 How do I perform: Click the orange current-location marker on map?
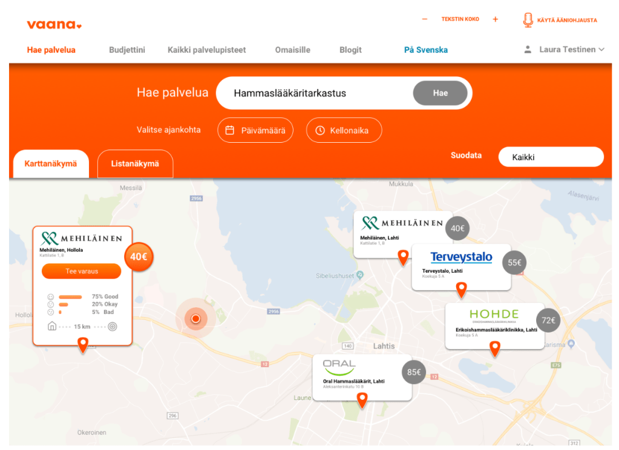pyautogui.click(x=196, y=318)
